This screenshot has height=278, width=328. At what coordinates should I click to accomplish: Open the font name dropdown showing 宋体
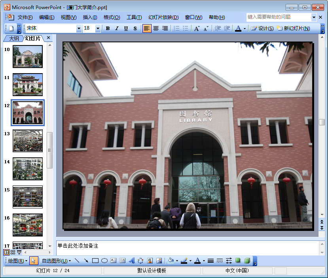point(79,28)
